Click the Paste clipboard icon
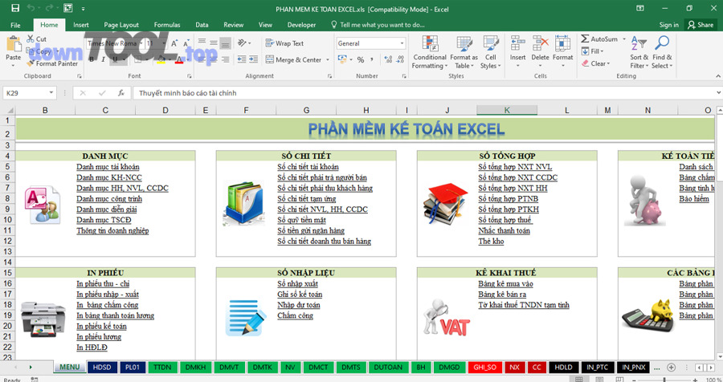Image resolution: width=723 pixels, height=382 pixels. tap(14, 44)
